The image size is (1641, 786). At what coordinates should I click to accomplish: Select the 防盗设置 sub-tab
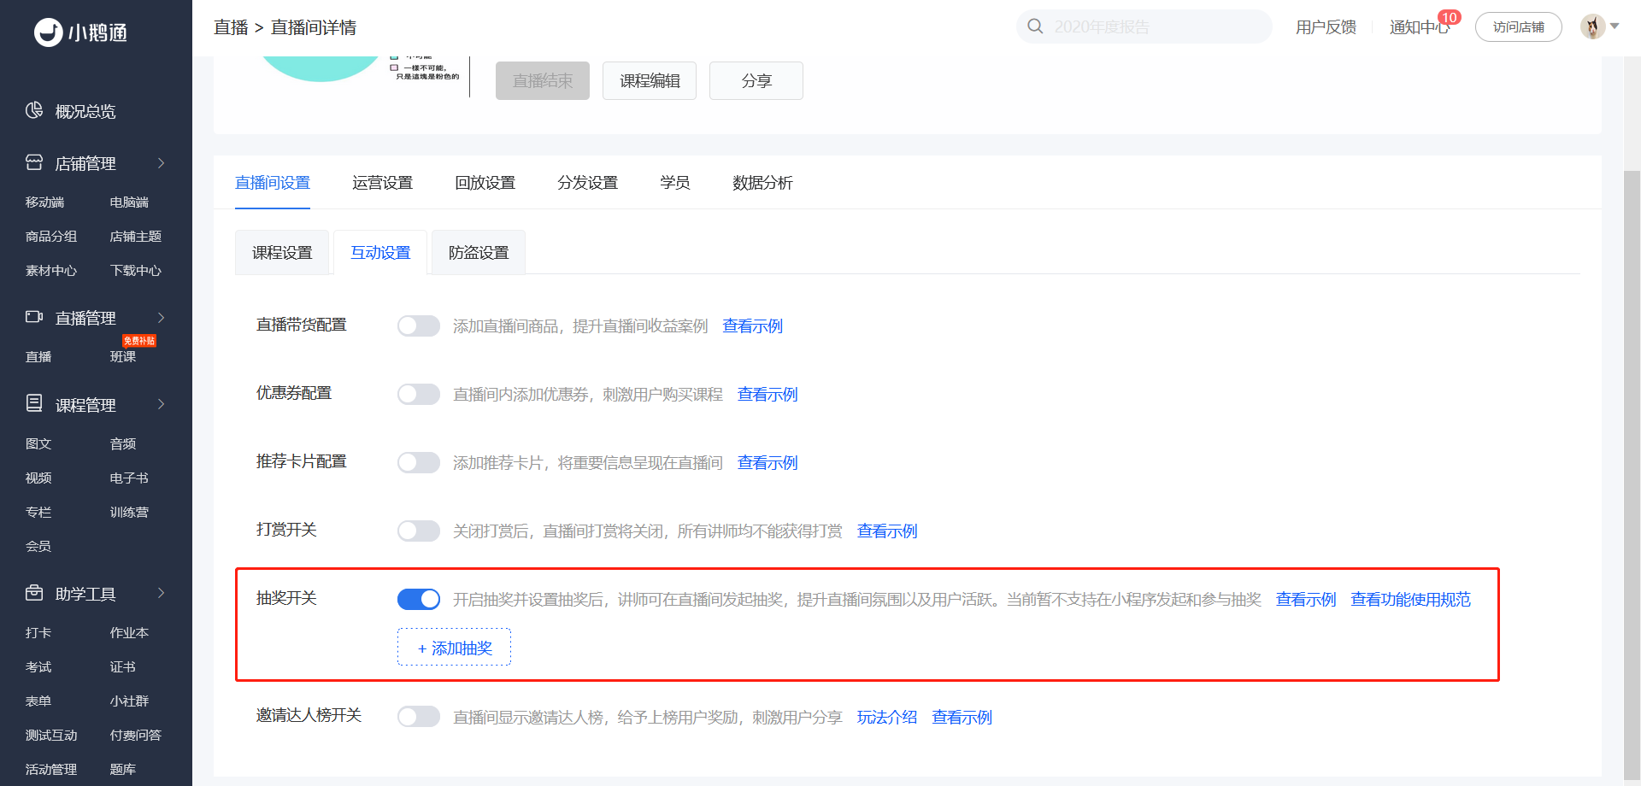point(479,252)
